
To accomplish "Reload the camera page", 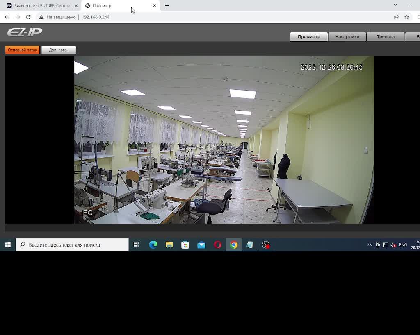I will click(x=28, y=17).
